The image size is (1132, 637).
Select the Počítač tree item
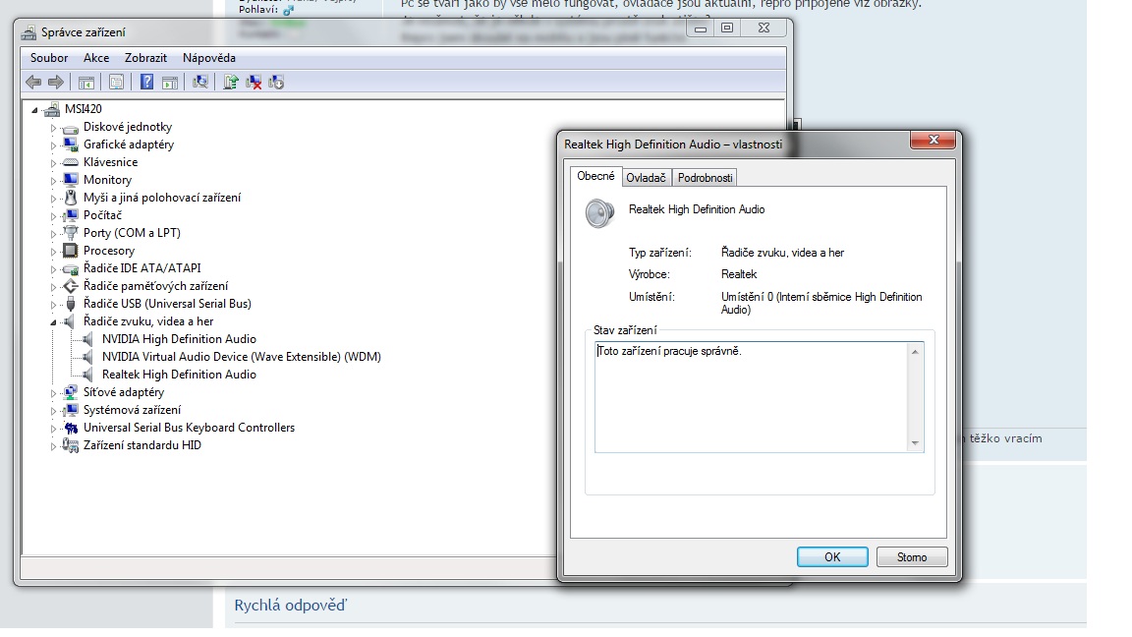(x=102, y=215)
